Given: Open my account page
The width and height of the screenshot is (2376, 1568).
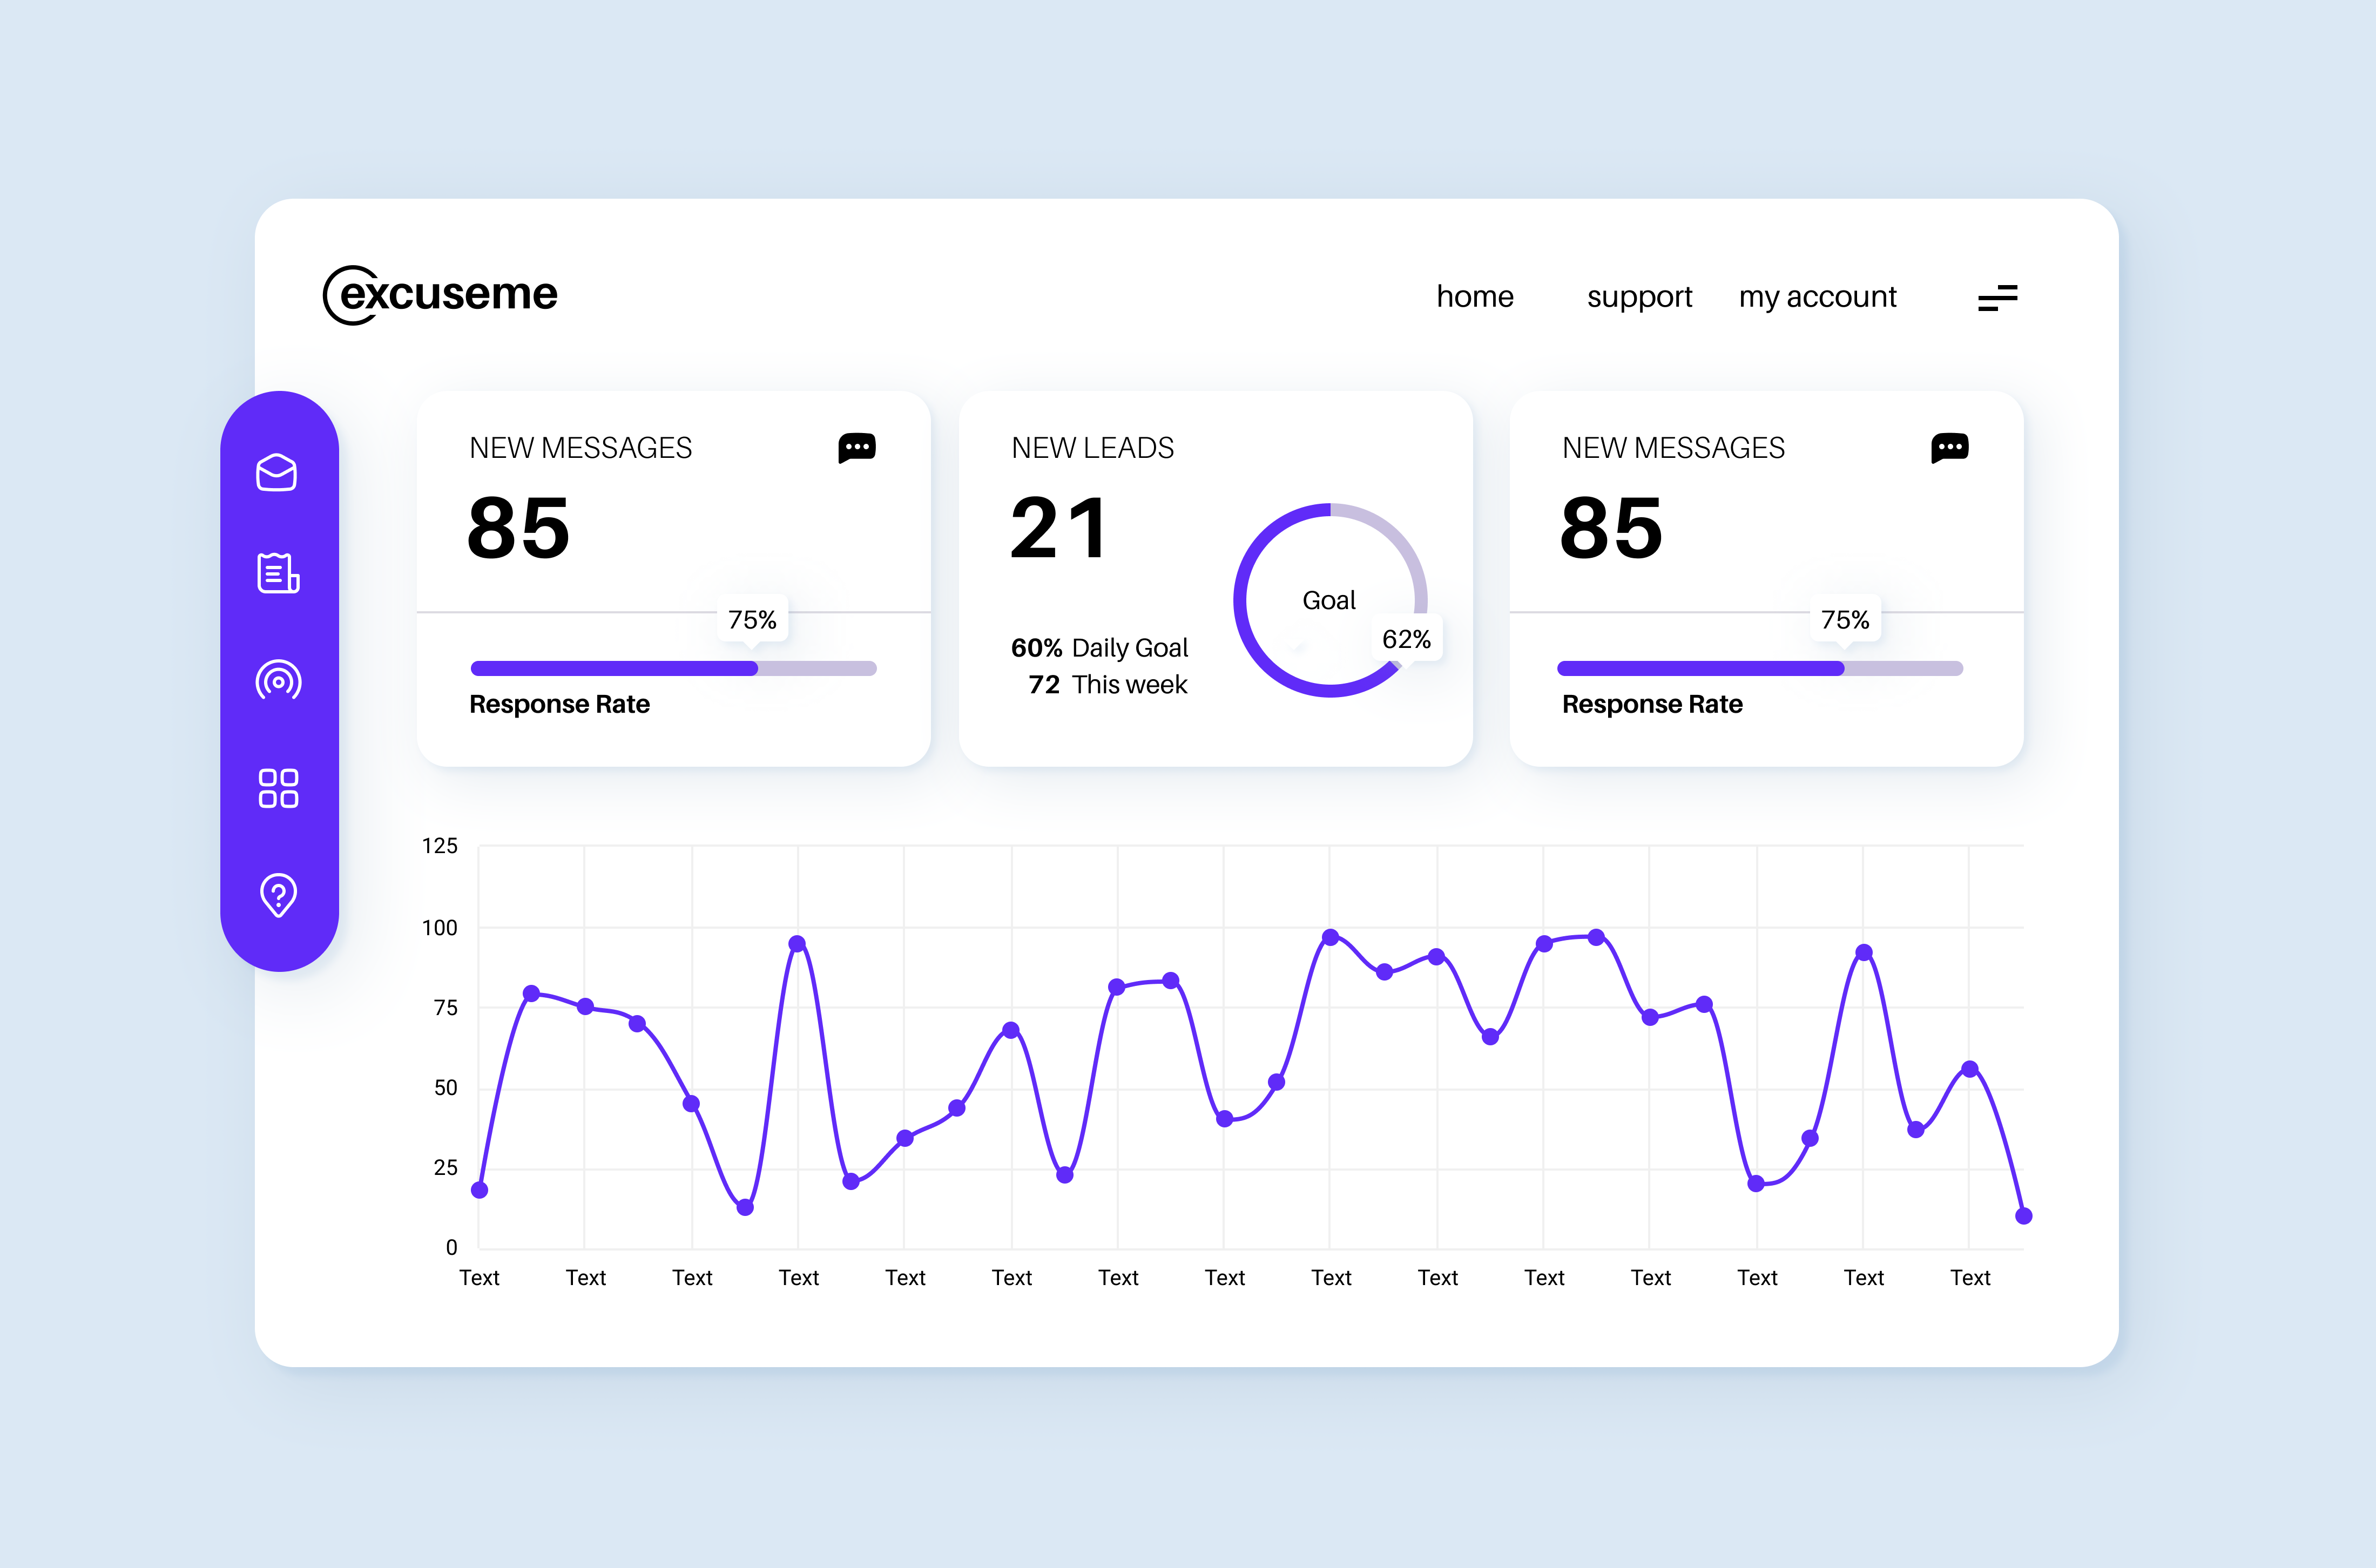Looking at the screenshot, I should click(1817, 297).
